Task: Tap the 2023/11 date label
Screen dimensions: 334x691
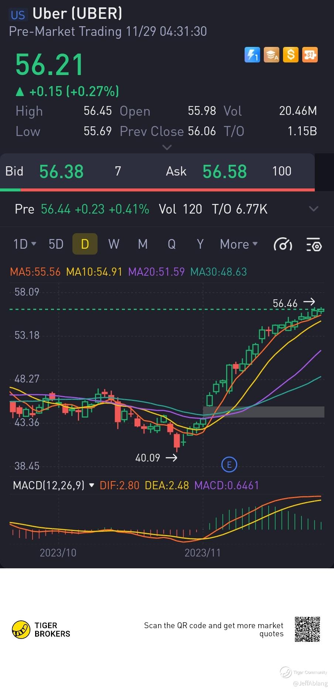Action: pos(202,553)
